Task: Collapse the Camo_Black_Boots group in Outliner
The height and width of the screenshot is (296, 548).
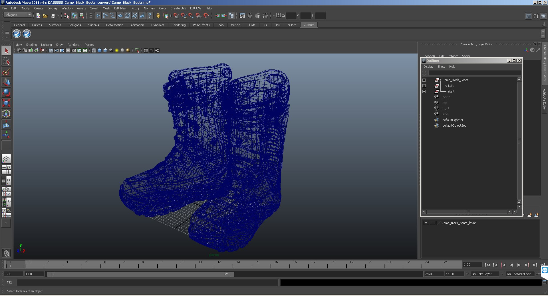Action: 424,80
